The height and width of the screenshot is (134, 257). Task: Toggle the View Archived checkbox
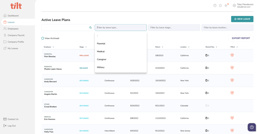(43, 38)
